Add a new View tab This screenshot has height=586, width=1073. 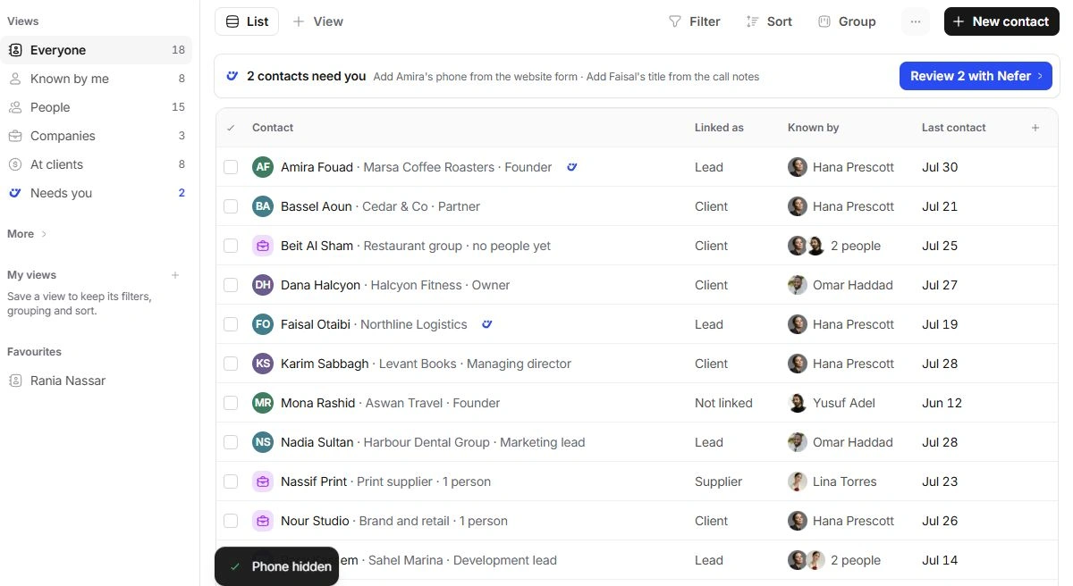click(318, 21)
